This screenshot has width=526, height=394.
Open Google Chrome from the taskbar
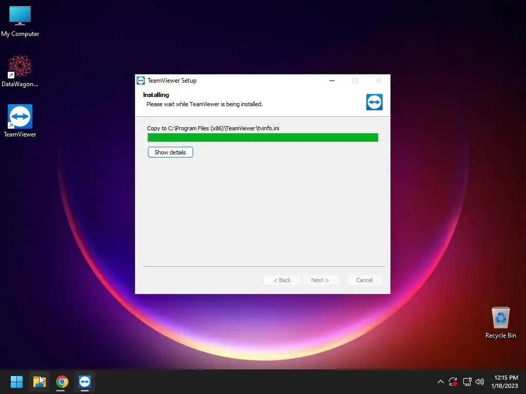[62, 382]
